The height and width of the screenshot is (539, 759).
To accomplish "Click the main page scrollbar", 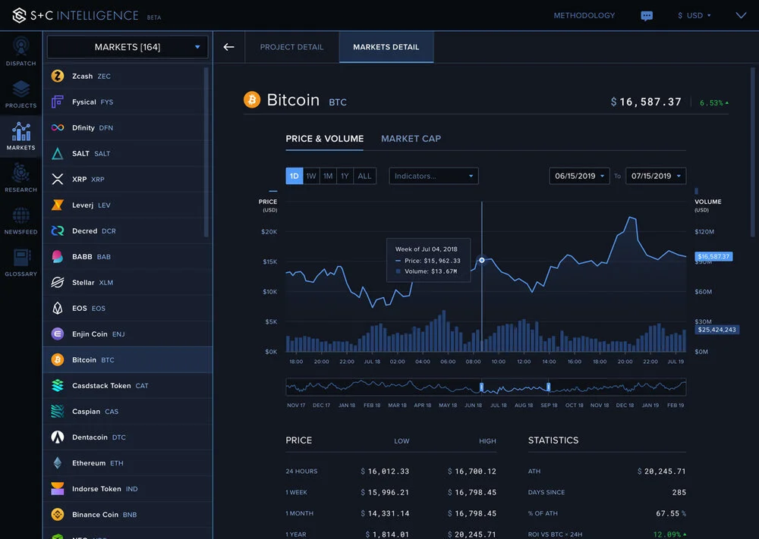I will [753, 152].
